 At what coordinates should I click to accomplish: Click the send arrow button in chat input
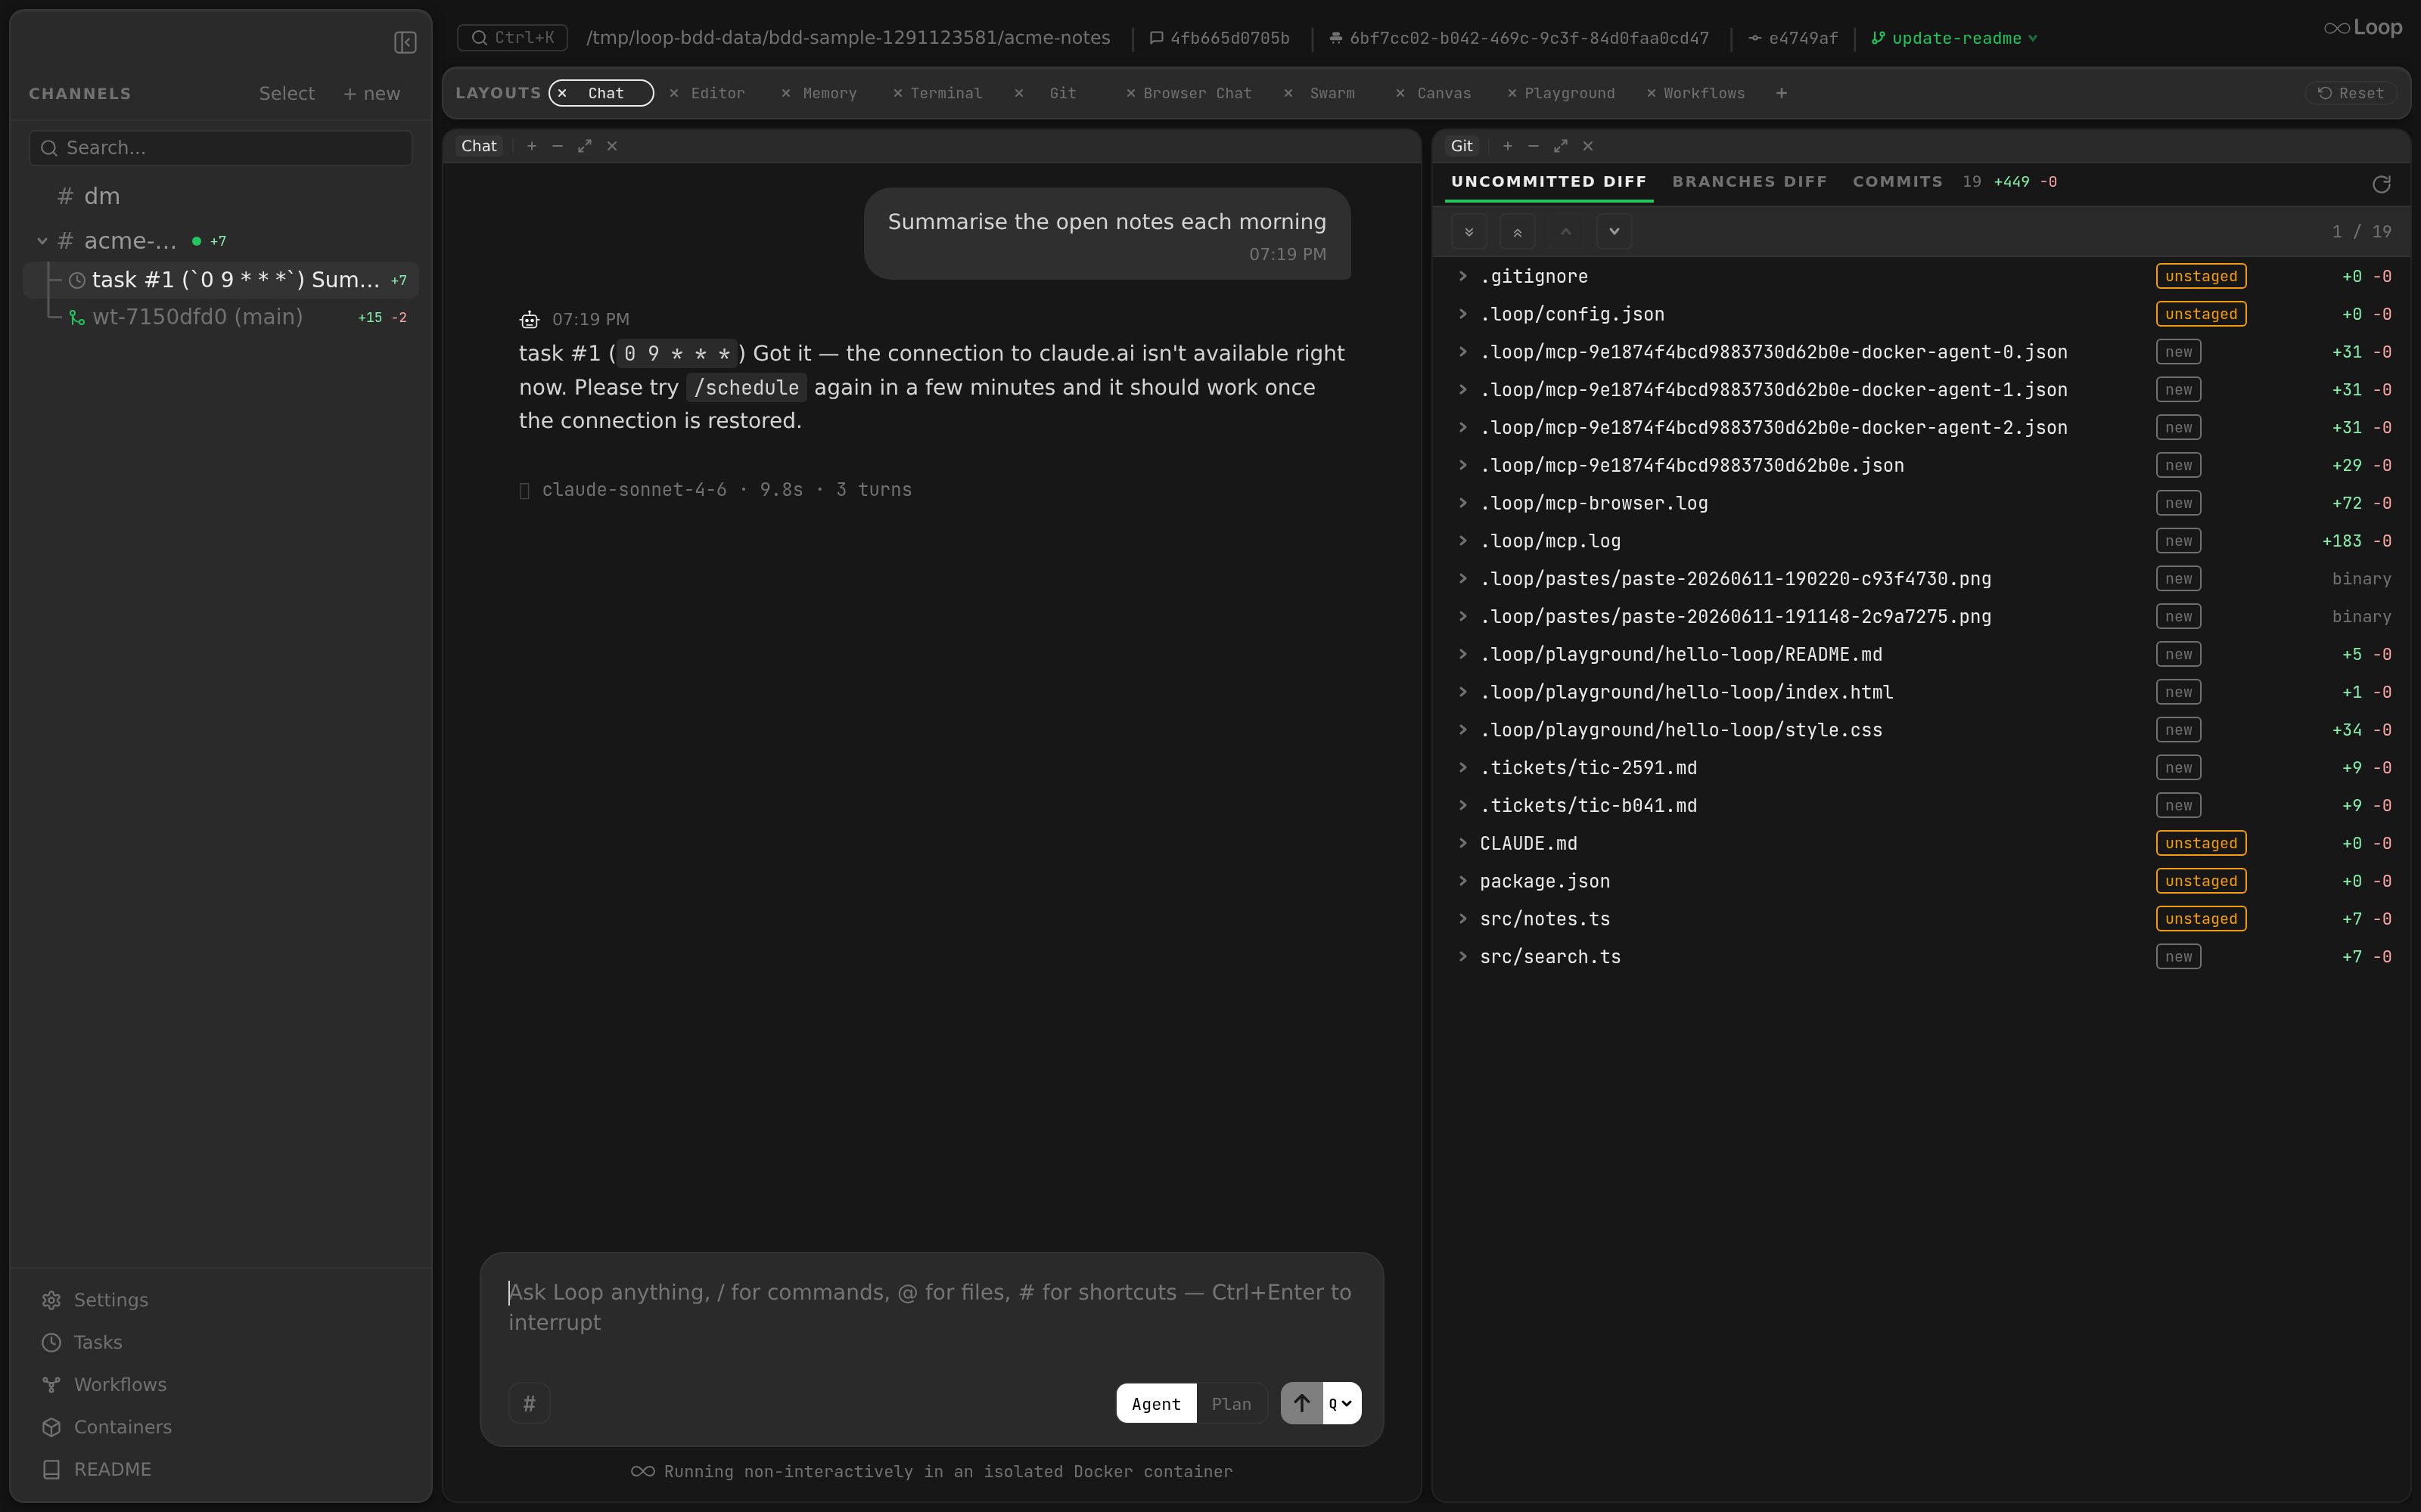pyautogui.click(x=1301, y=1403)
